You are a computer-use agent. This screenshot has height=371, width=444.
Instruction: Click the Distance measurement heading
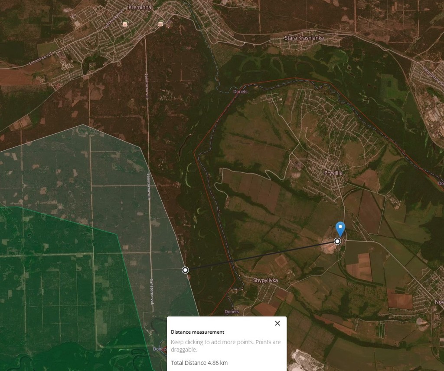pos(197,332)
